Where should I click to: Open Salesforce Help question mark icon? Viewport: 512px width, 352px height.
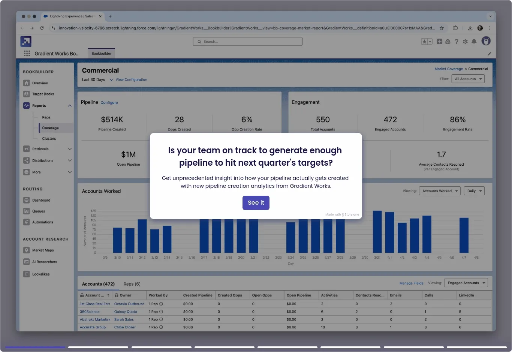pyautogui.click(x=457, y=42)
